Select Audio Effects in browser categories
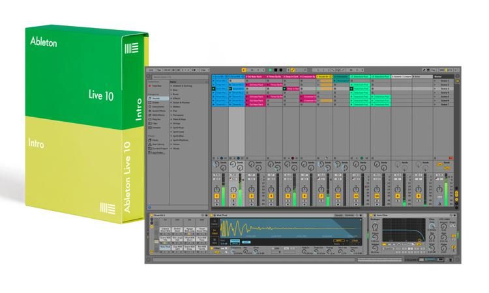Viewport: 489px width, 293px height. [x=158, y=111]
